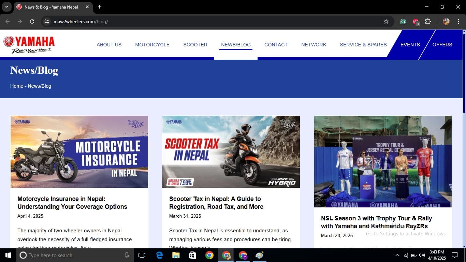Image resolution: width=466 pixels, height=262 pixels.
Task: Open a new tab with the plus button
Action: click(100, 7)
